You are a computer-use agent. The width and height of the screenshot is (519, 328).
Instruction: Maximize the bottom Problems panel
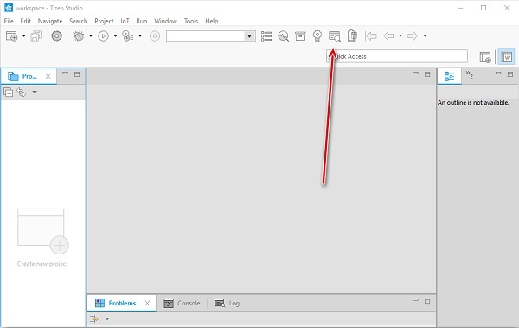(x=427, y=301)
